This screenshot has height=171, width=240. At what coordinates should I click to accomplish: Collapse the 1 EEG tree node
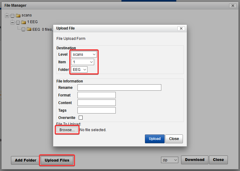pos(12,22)
